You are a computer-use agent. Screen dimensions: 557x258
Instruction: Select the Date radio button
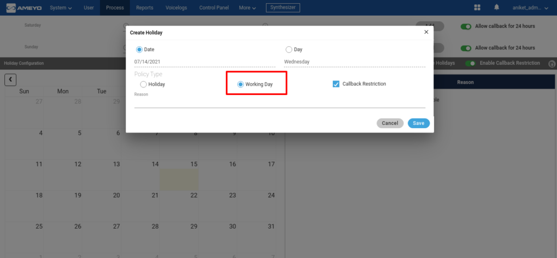pyautogui.click(x=139, y=49)
